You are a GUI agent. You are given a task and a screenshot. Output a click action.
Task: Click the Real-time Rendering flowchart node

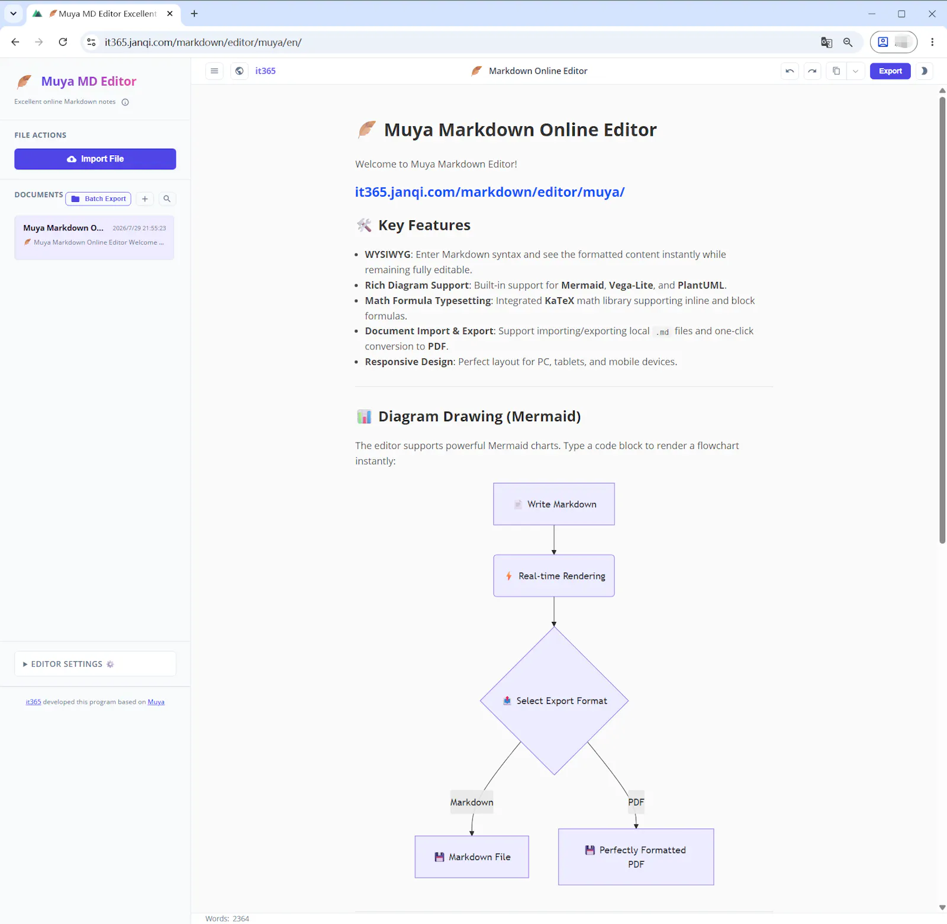click(x=554, y=576)
